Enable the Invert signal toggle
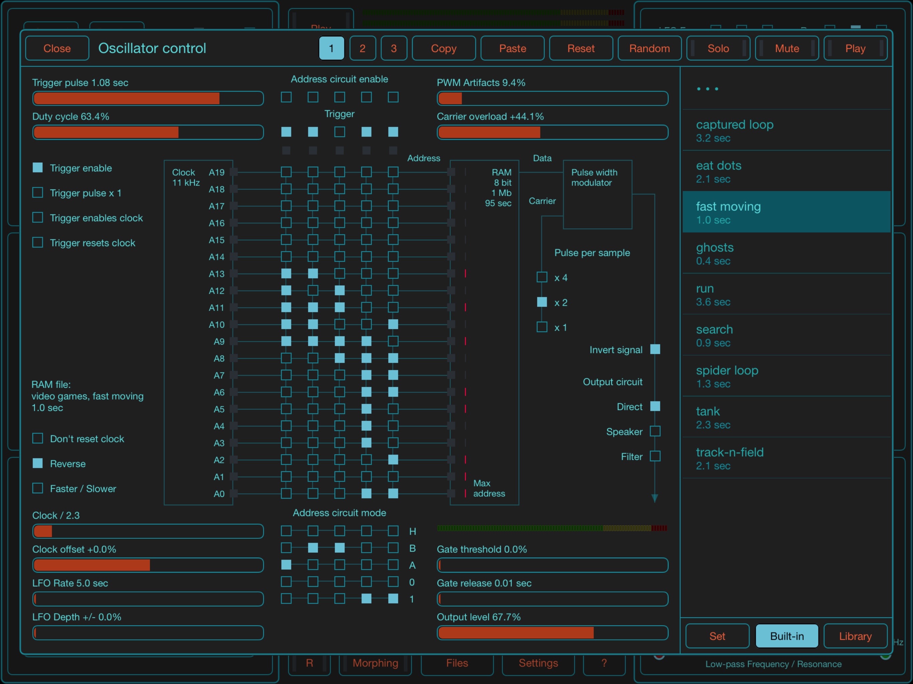This screenshot has width=913, height=684. click(655, 349)
